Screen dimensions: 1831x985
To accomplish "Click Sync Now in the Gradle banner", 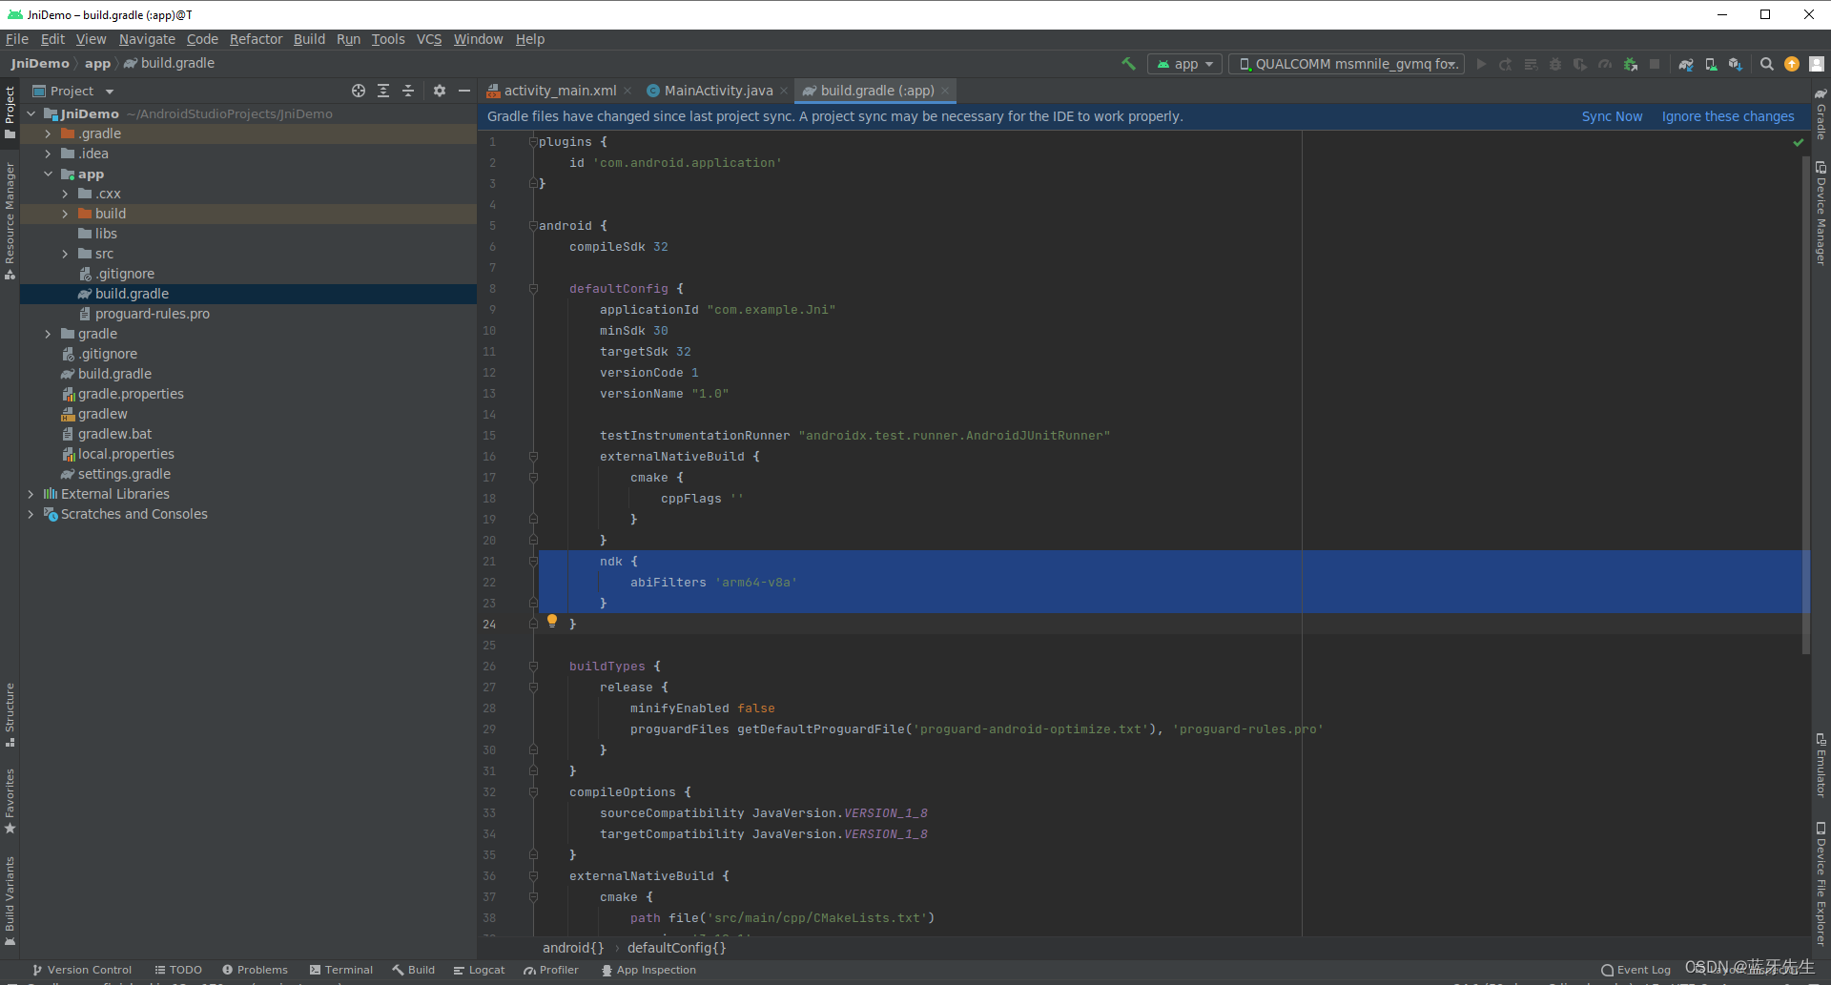I will tap(1612, 115).
